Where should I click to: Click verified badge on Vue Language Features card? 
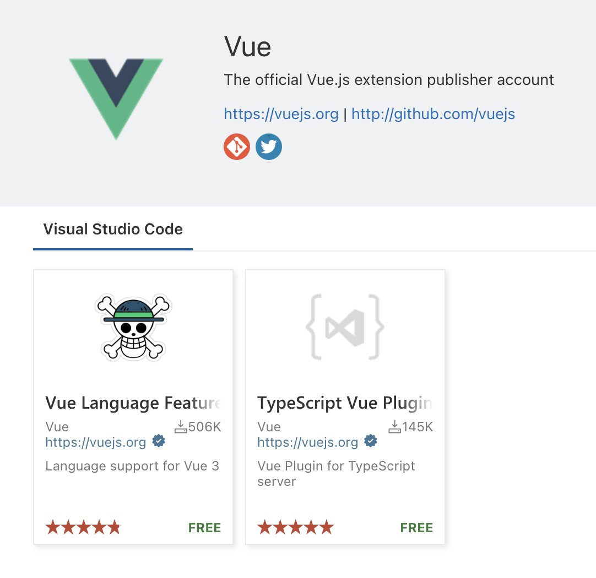159,441
